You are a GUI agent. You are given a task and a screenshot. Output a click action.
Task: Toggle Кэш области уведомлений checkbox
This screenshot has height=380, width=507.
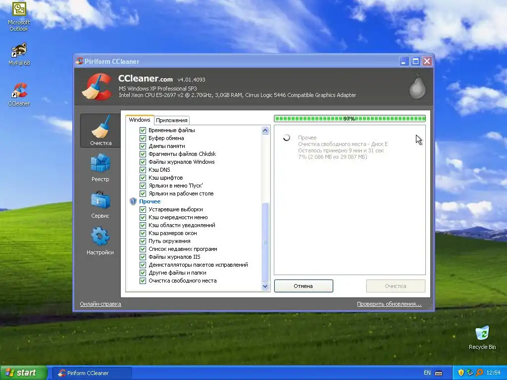(x=143, y=225)
